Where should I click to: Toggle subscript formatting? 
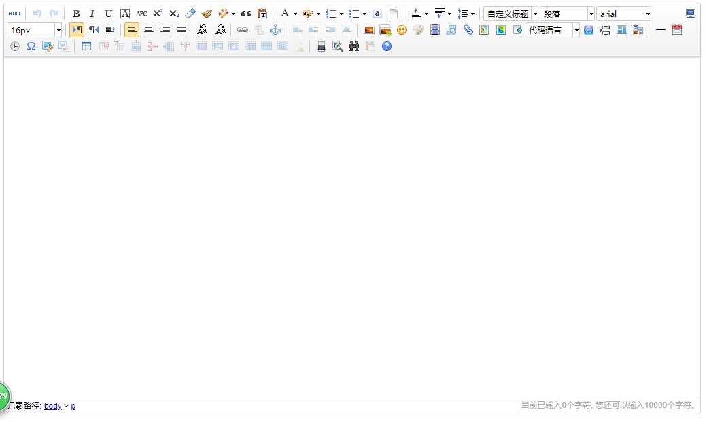tap(174, 14)
